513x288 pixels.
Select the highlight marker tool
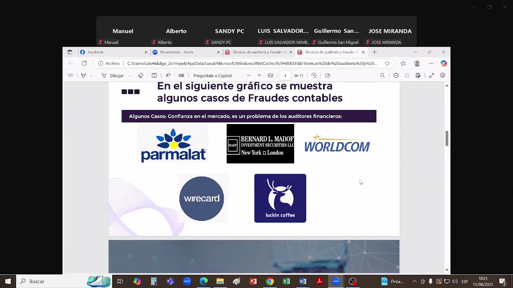83,75
